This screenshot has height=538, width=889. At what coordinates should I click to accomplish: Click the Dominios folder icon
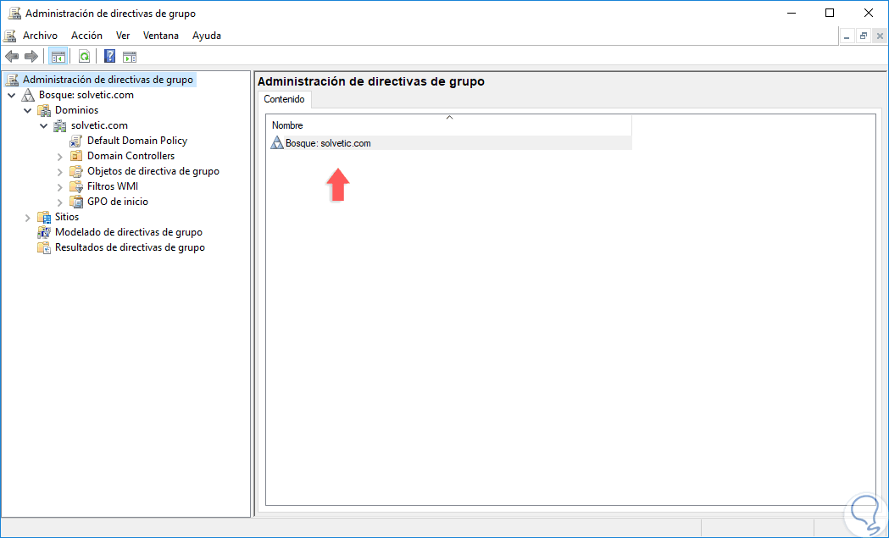[44, 110]
